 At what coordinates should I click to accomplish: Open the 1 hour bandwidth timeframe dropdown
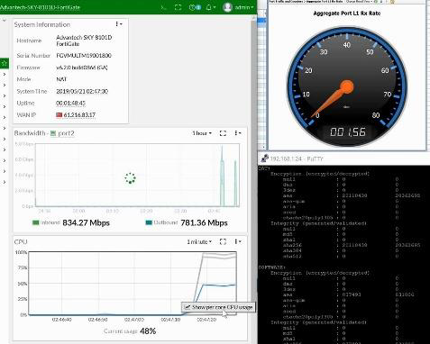pos(202,133)
